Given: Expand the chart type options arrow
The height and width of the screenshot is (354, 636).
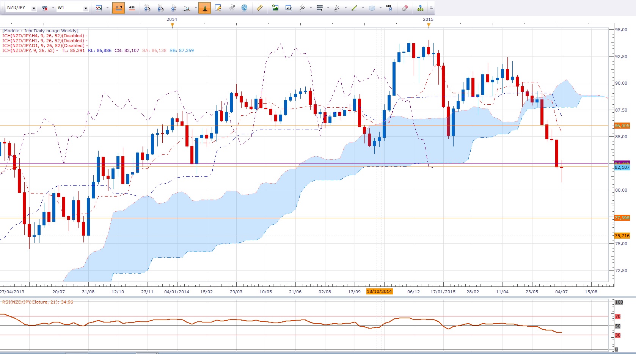Looking at the screenshot, I should point(107,8).
